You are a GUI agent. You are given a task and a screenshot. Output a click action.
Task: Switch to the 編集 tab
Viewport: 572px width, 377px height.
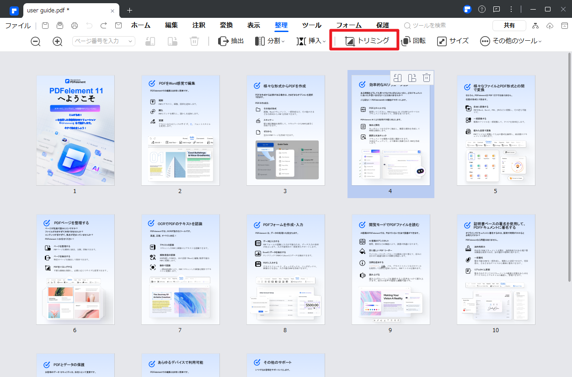point(171,26)
